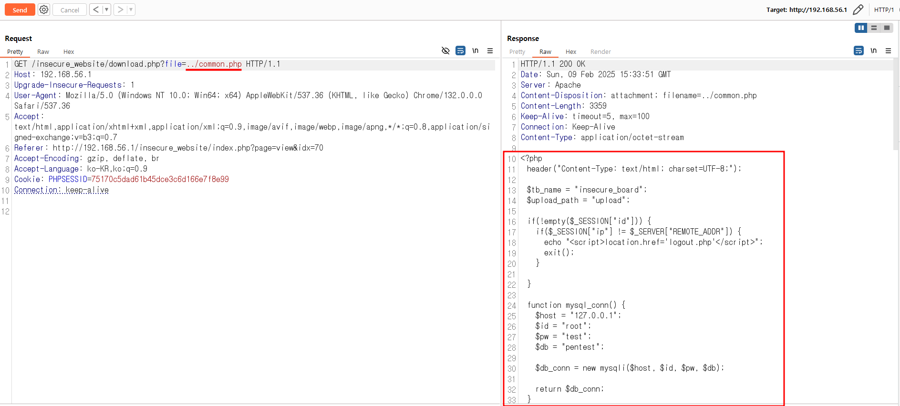Click the Cancel button

pos(70,10)
